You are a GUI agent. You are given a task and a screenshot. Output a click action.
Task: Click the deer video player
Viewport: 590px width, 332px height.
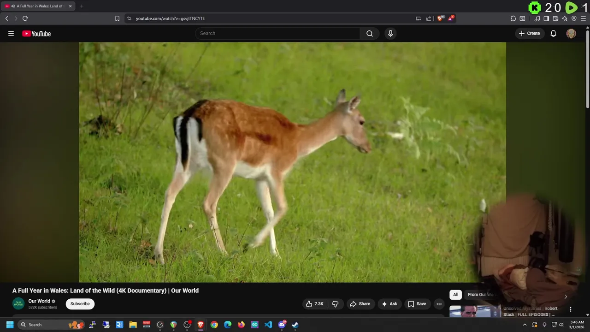292,162
